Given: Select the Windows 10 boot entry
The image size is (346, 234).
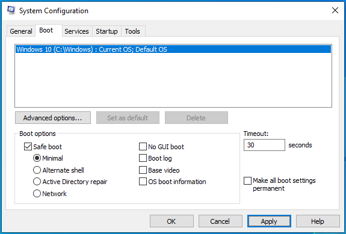Looking at the screenshot, I should [x=173, y=49].
